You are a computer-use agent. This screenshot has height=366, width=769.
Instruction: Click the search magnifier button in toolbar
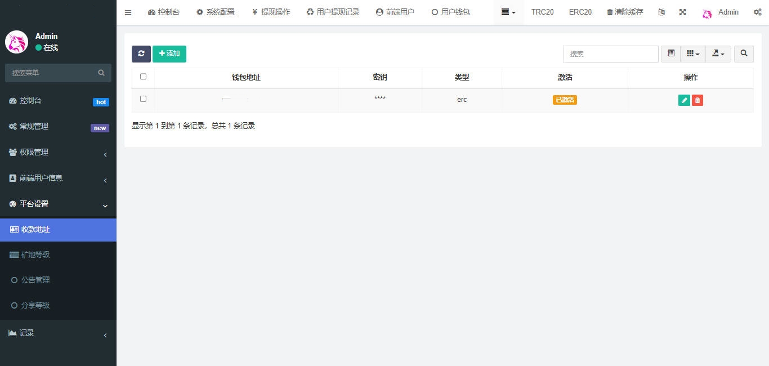[x=744, y=53]
